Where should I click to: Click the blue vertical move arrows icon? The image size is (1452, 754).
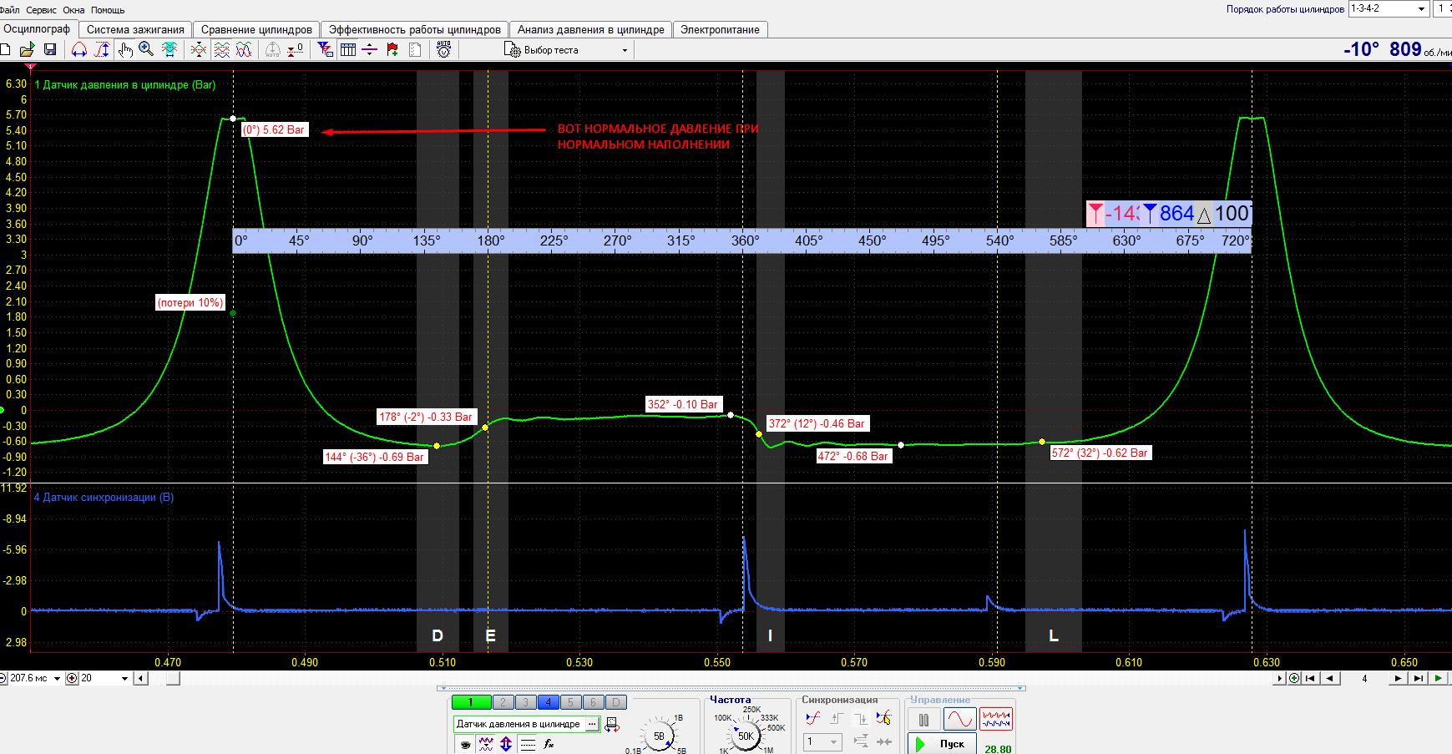coord(506,744)
